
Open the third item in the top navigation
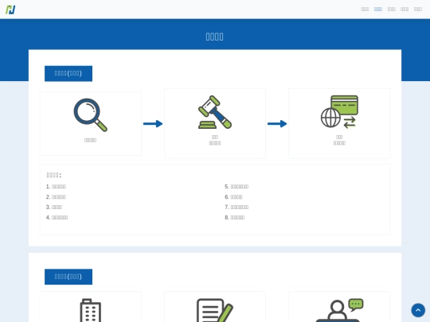[391, 10]
